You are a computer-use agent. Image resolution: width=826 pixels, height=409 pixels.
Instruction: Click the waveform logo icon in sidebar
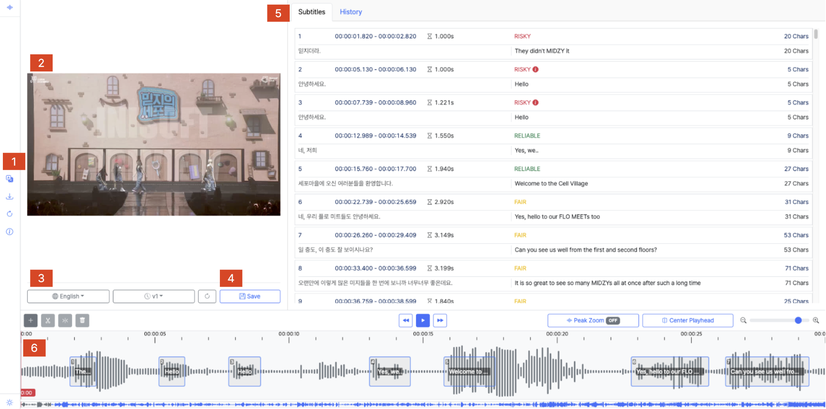10,7
